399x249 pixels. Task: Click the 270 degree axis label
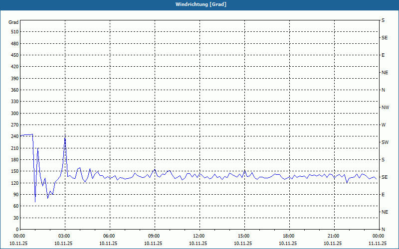coord(15,125)
